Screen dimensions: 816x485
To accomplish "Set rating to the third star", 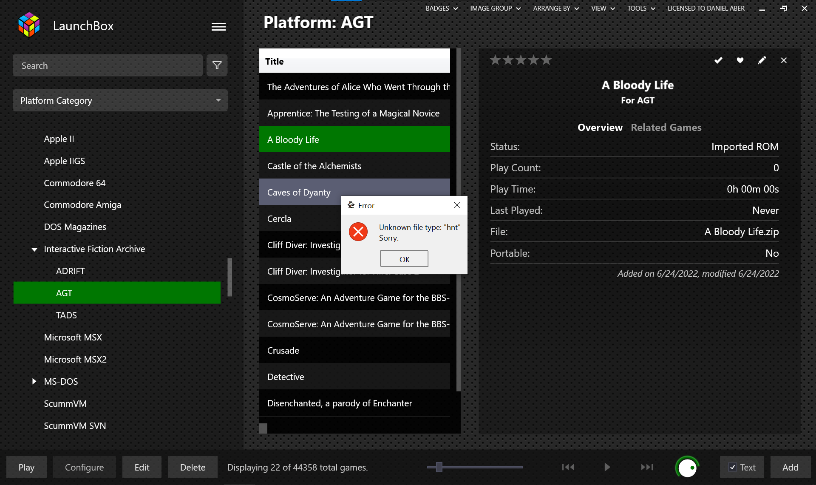I will 521,60.
